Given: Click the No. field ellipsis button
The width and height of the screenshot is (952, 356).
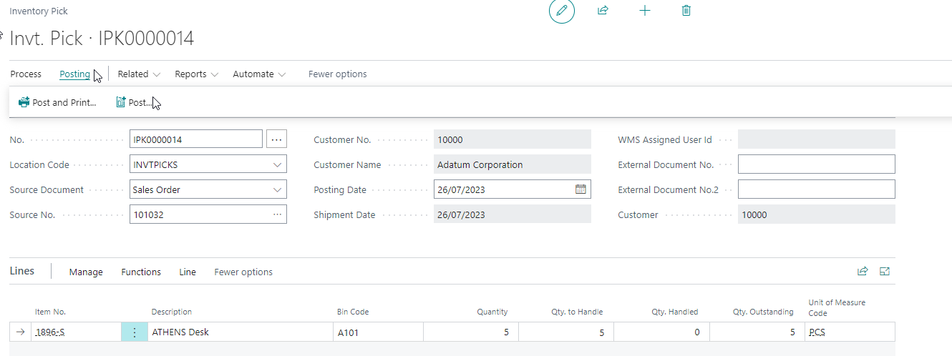Looking at the screenshot, I should pyautogui.click(x=276, y=139).
